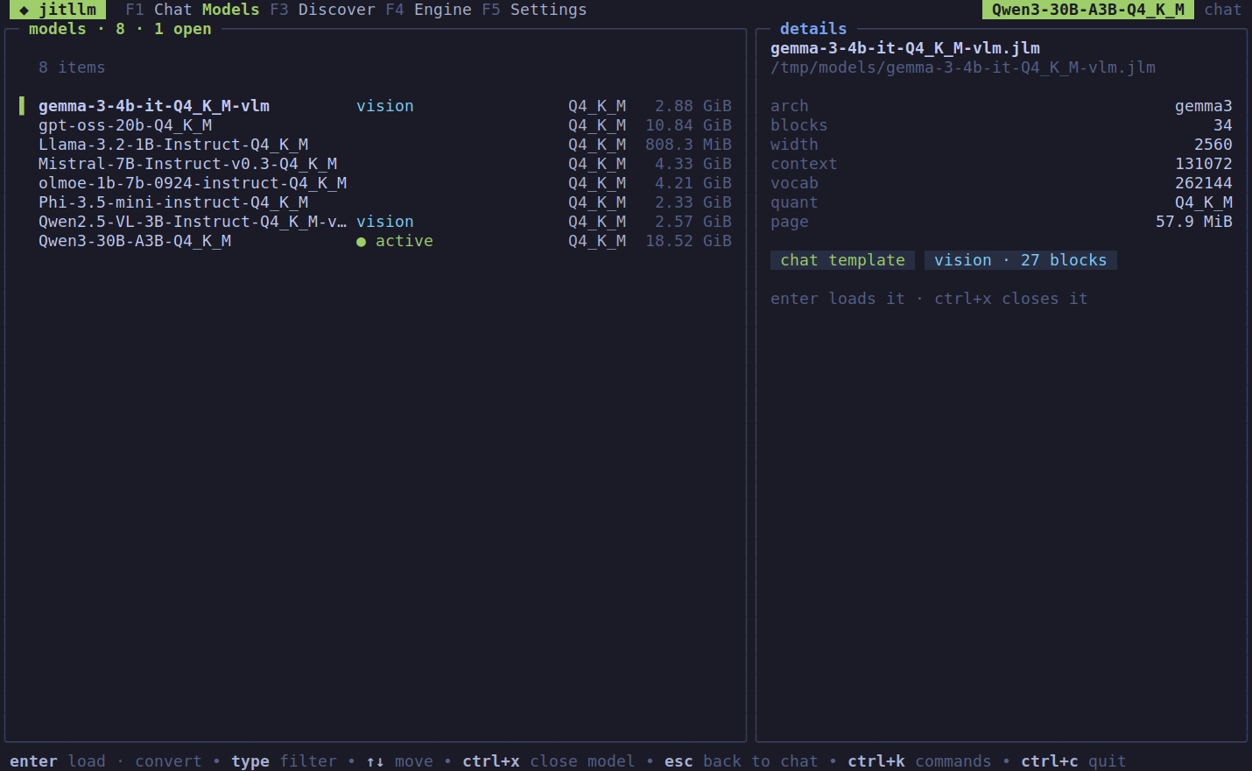Click the ctrl+x close model hint
This screenshot has height=771, width=1252.
click(x=549, y=761)
